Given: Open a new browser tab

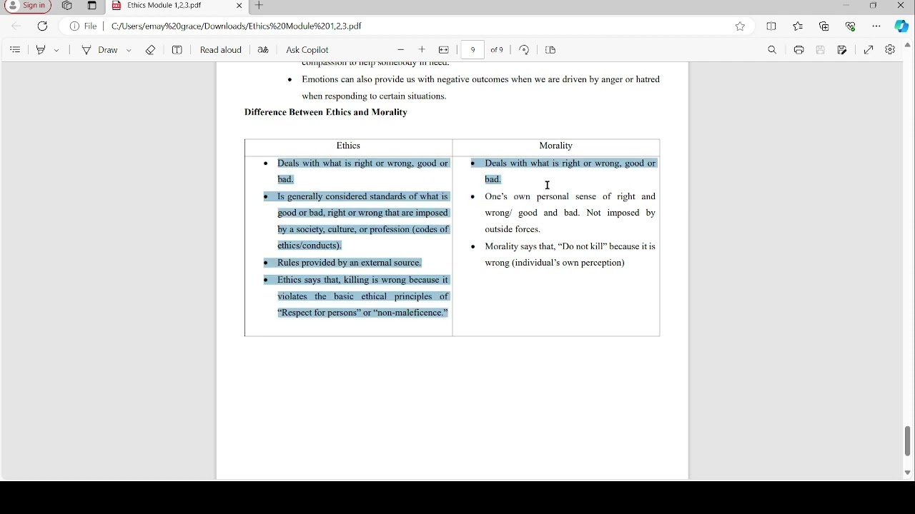Looking at the screenshot, I should (259, 6).
